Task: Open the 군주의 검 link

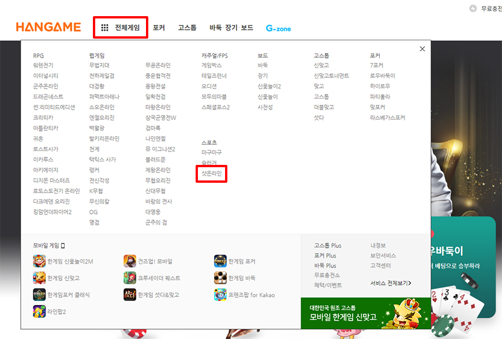Action: click(x=156, y=223)
